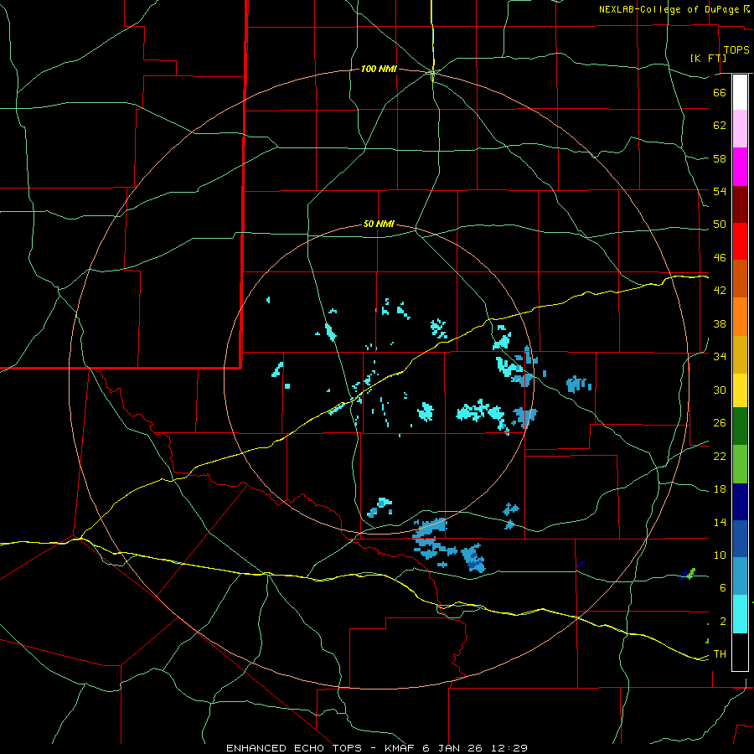Click the 30 legend scale value
Screen dimensions: 754x754
pos(720,390)
